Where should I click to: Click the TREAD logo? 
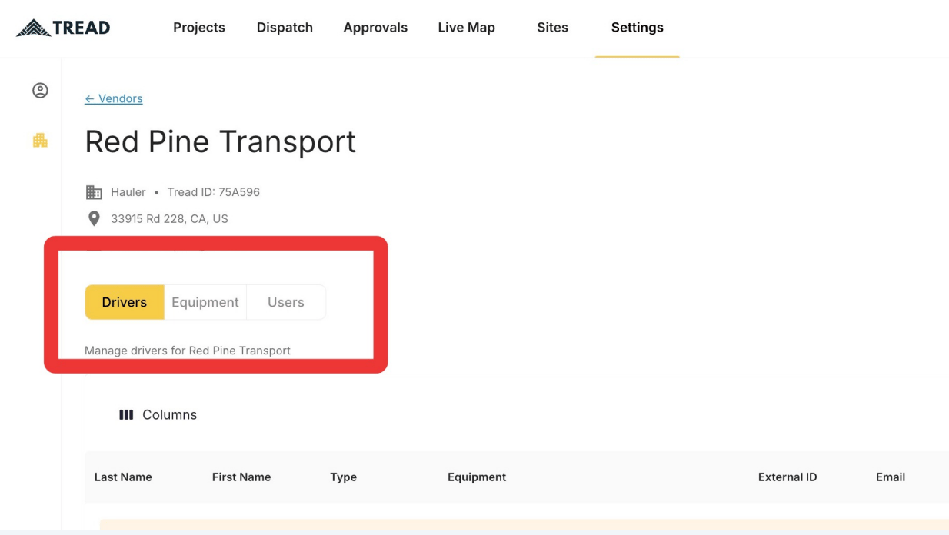click(x=63, y=28)
